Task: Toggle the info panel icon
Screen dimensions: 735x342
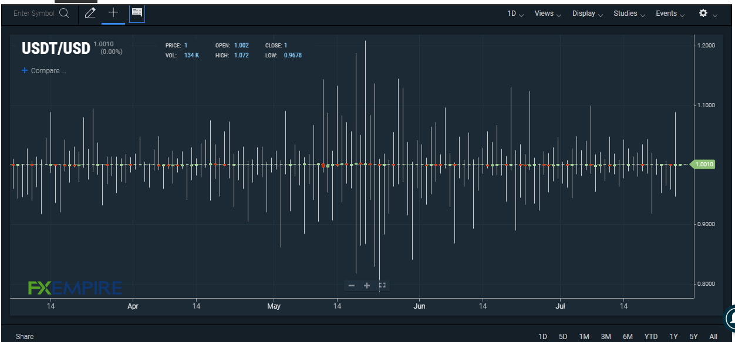Action: (x=137, y=13)
